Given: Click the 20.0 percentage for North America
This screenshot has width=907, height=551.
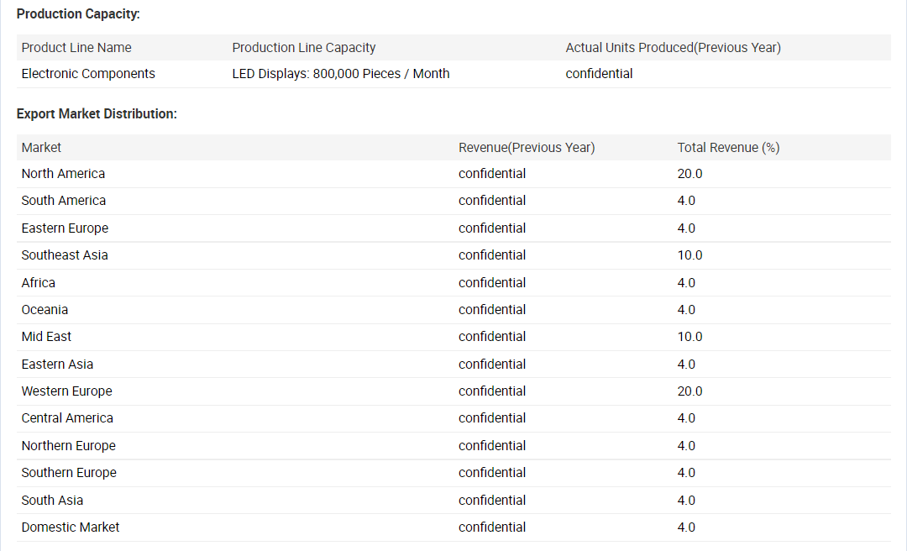Looking at the screenshot, I should [689, 174].
